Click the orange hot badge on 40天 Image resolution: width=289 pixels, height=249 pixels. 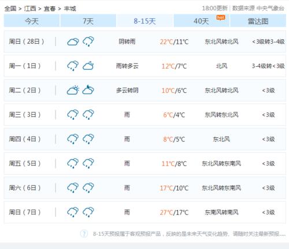click(x=221, y=17)
